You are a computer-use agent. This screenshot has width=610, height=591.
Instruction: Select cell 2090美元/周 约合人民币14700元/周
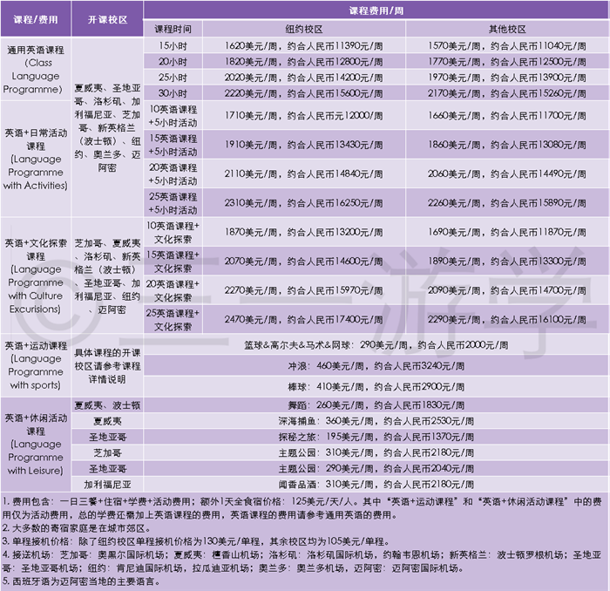click(x=507, y=290)
